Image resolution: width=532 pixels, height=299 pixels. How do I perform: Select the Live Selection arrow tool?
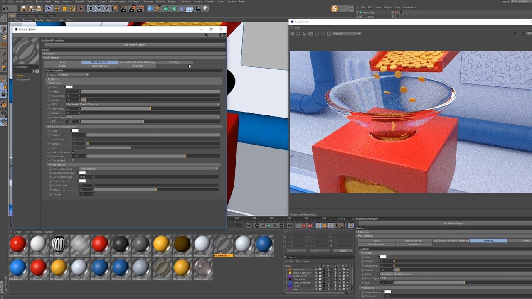tap(49, 9)
